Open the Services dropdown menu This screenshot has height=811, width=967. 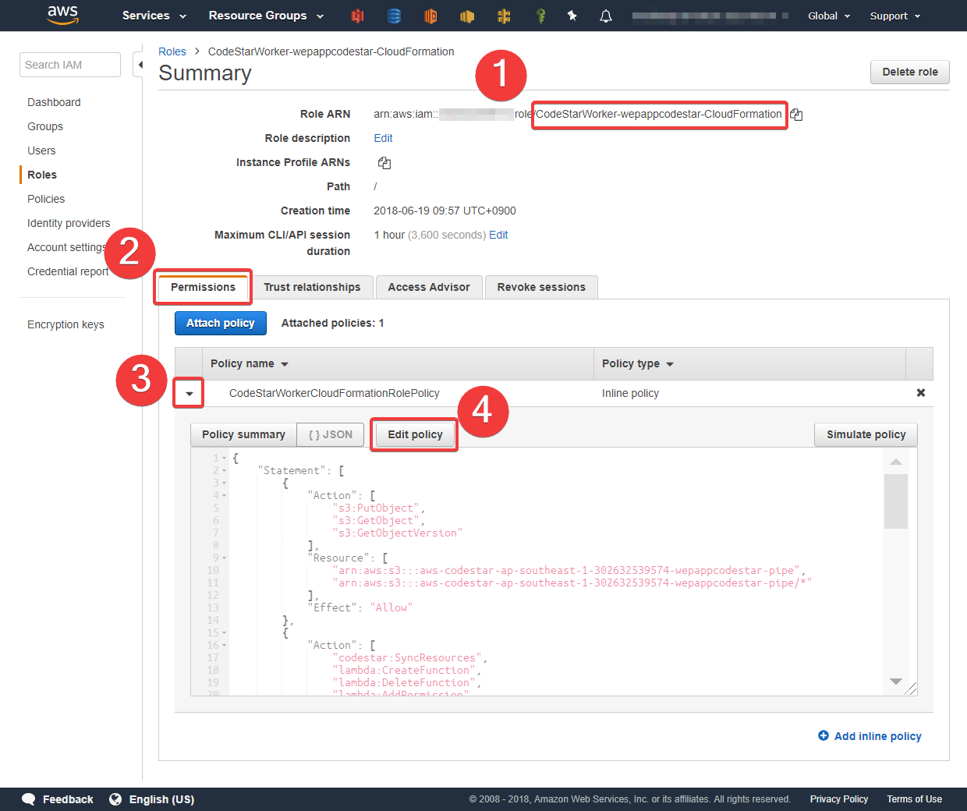pos(154,16)
